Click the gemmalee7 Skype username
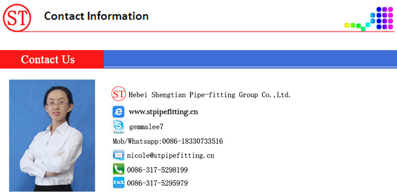This screenshot has height=196, width=397. point(146,127)
